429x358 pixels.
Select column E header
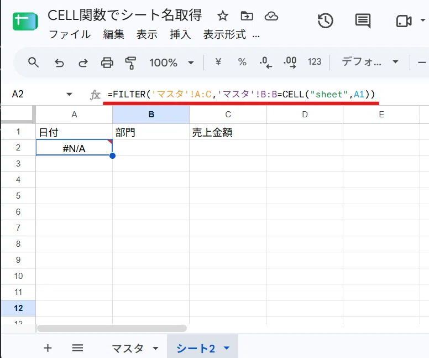(x=381, y=115)
